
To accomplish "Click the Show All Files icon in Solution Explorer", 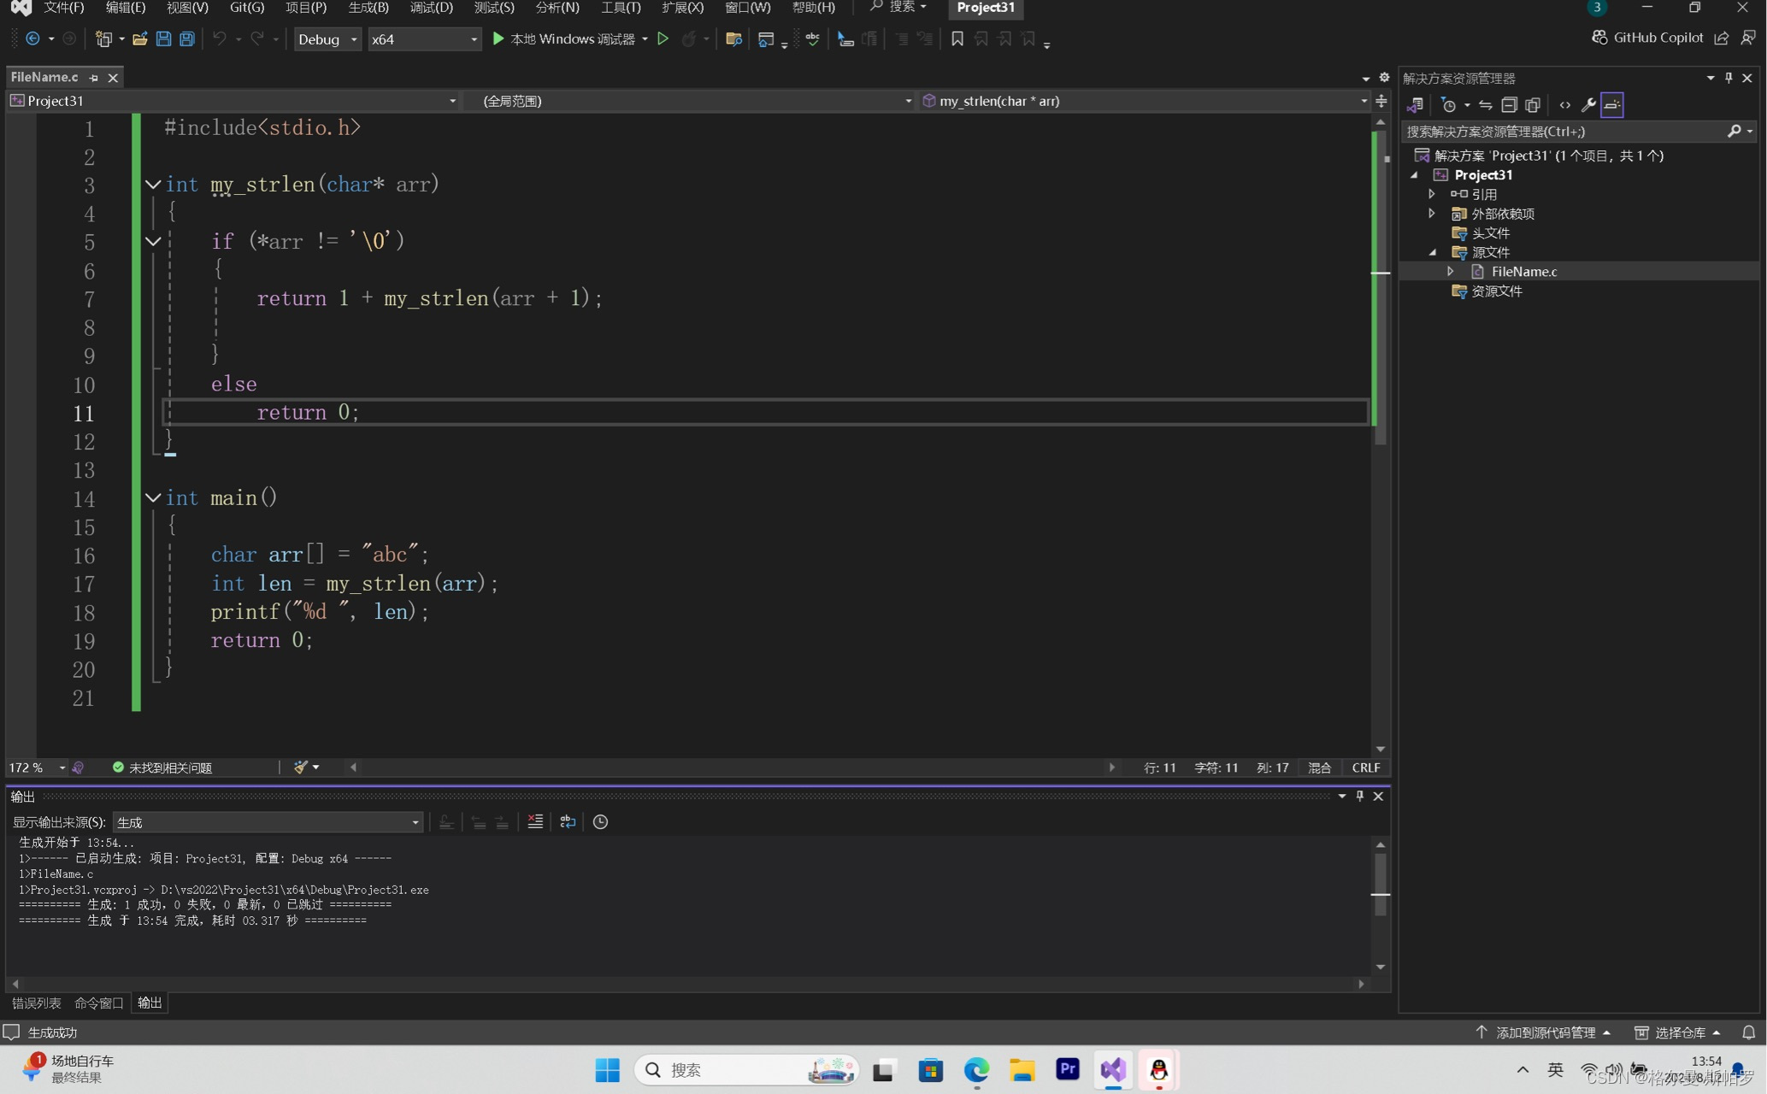I will coord(1533,104).
